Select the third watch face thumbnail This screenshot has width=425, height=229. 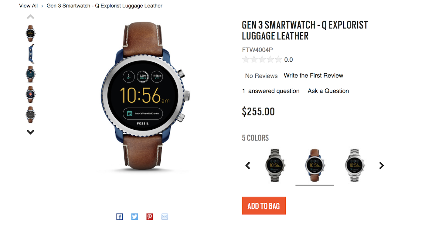[x=30, y=74]
